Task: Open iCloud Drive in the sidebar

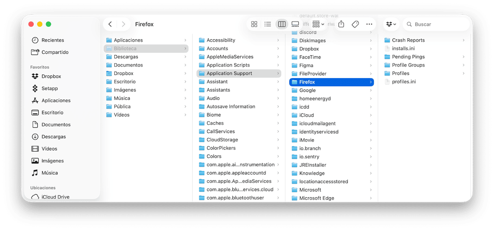Action: [x=50, y=197]
